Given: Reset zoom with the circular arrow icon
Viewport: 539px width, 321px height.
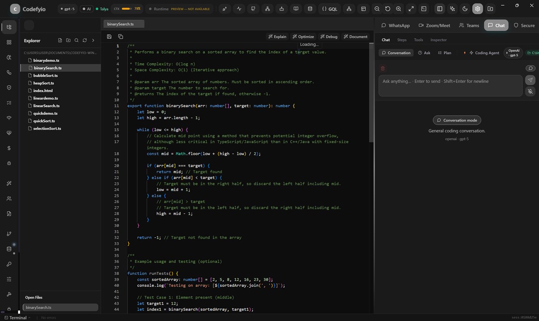Looking at the screenshot, I should coord(388,9).
